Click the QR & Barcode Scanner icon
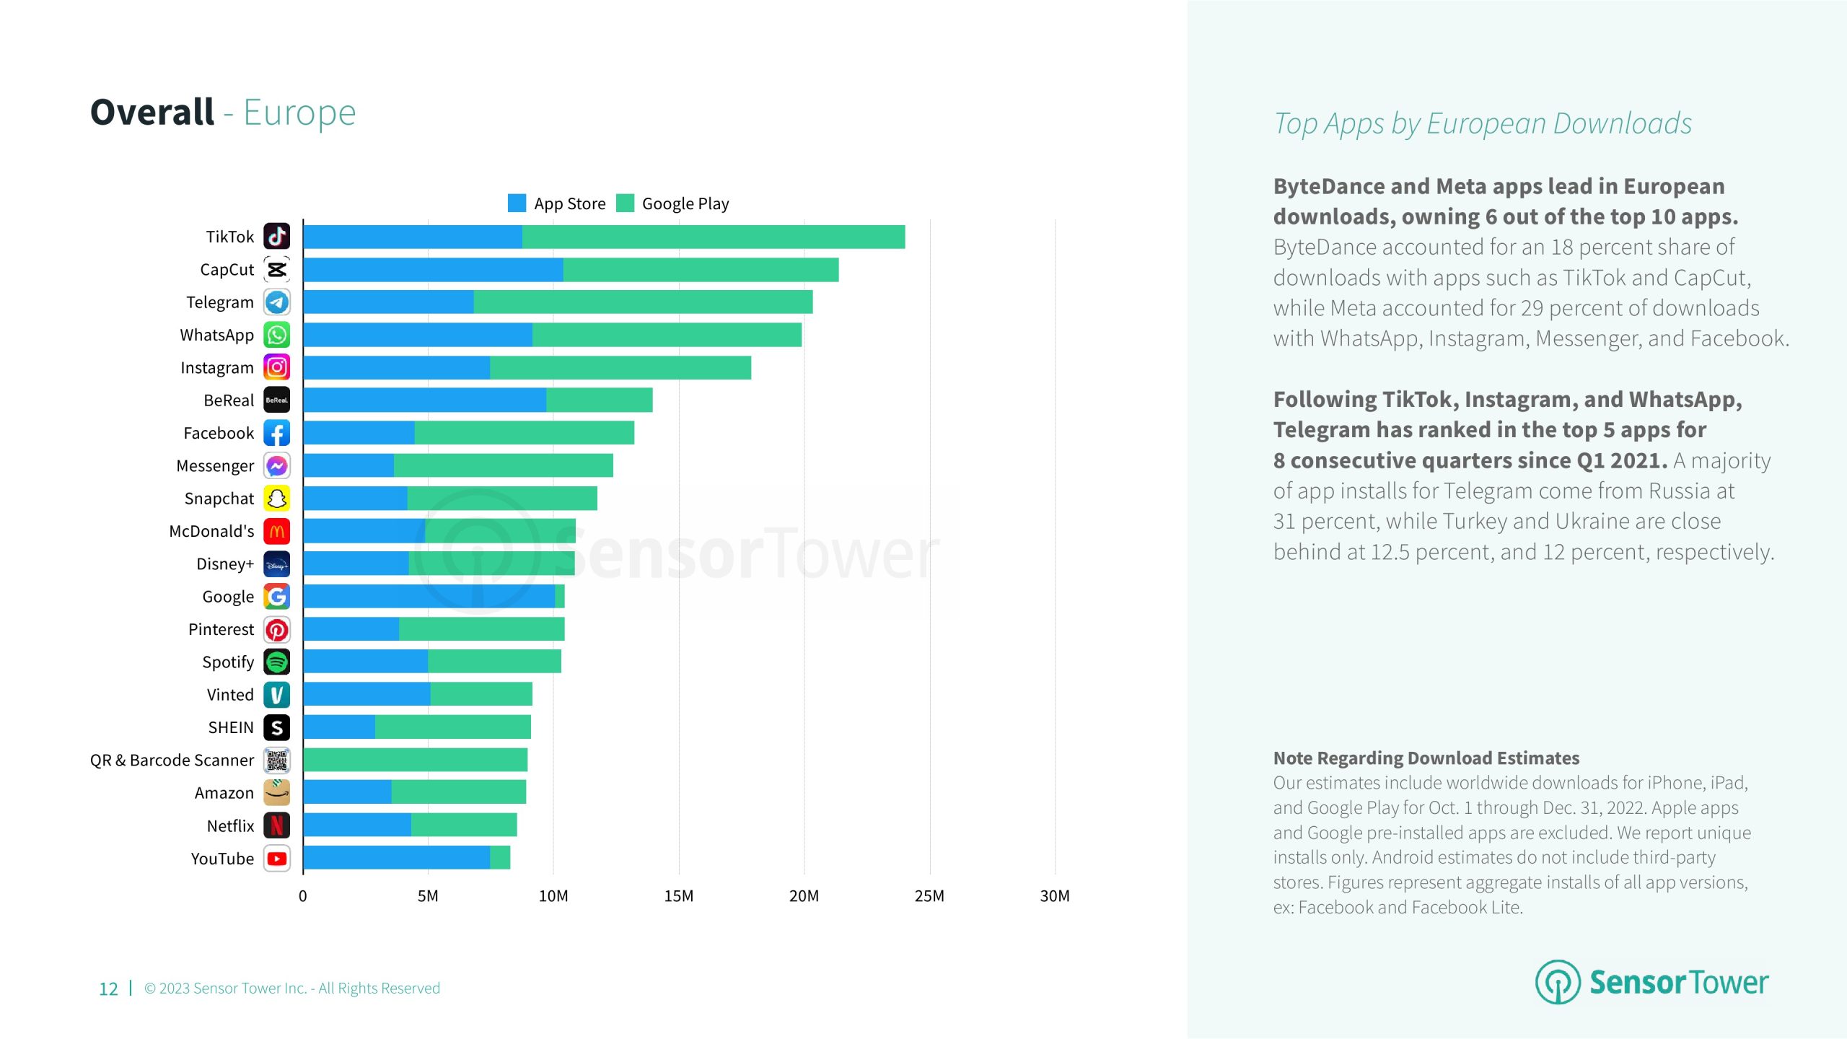 click(276, 760)
